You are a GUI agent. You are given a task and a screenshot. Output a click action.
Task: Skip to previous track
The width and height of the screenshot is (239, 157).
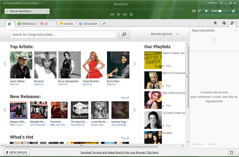[112, 14]
